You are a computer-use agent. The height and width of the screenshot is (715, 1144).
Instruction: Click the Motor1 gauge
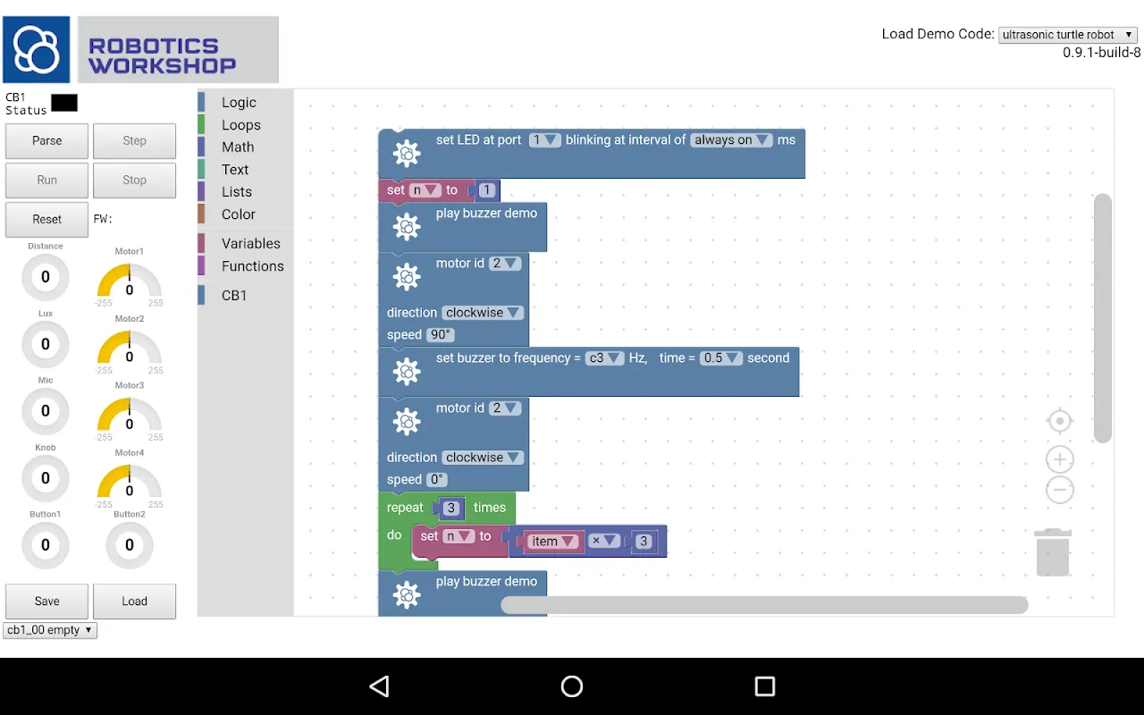click(x=130, y=282)
